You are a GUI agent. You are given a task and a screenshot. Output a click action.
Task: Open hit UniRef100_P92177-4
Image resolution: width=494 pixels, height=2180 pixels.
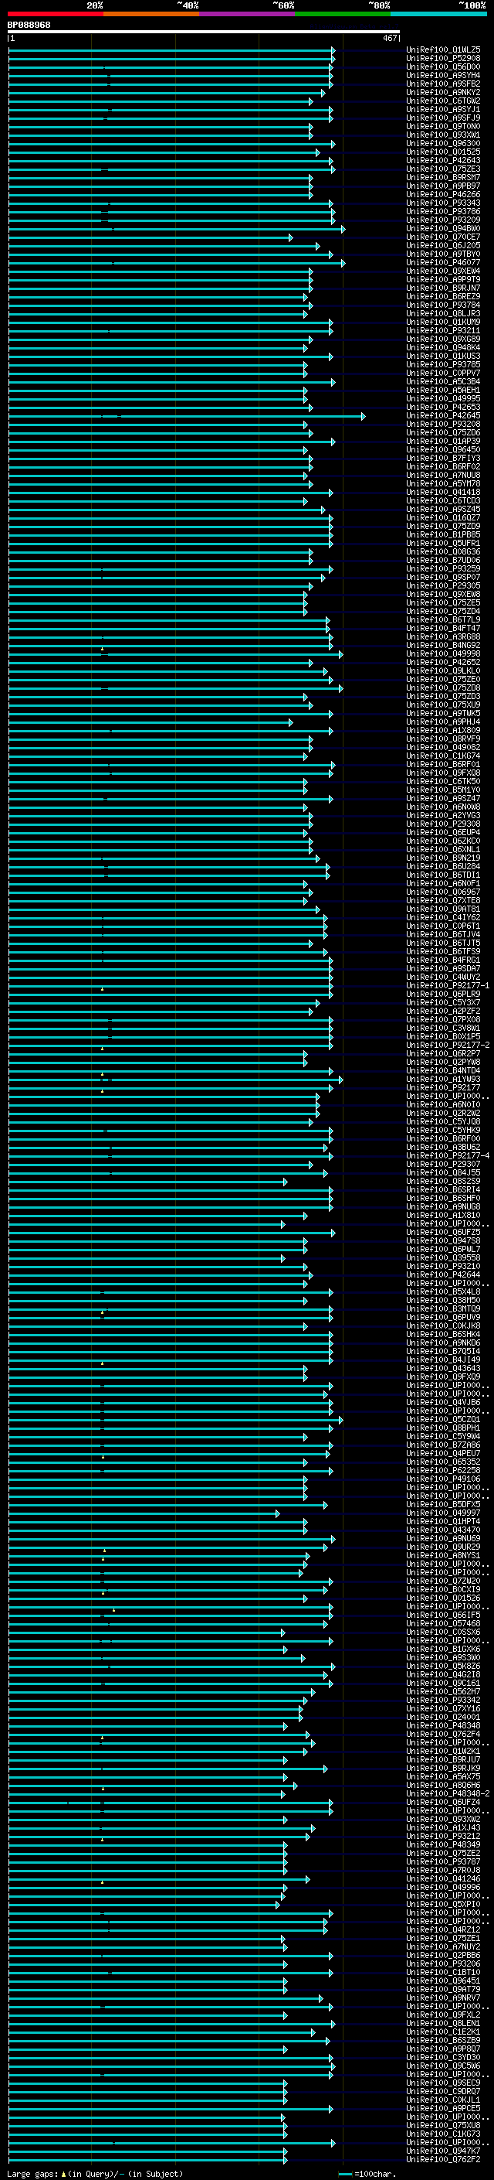click(448, 1156)
